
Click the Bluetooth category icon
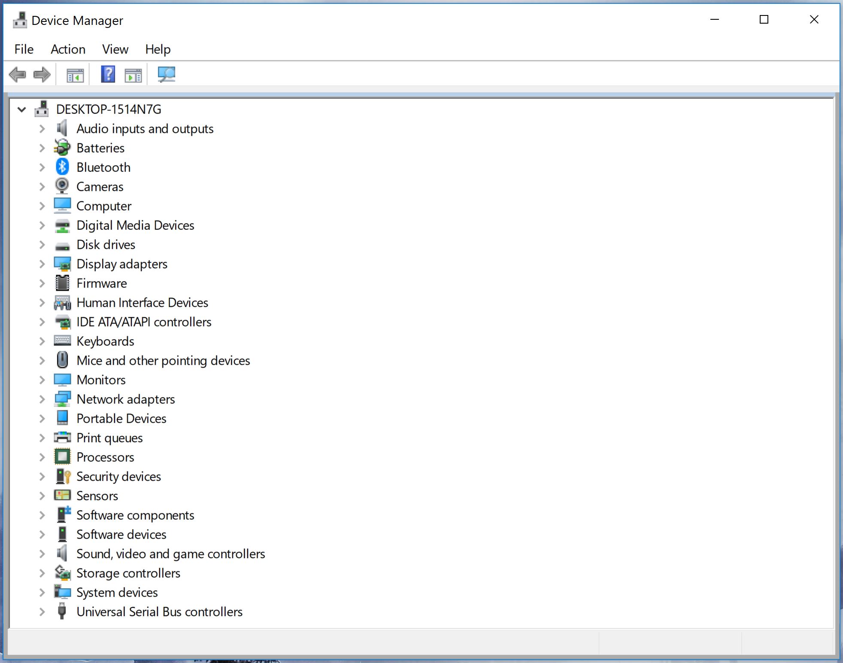[63, 167]
